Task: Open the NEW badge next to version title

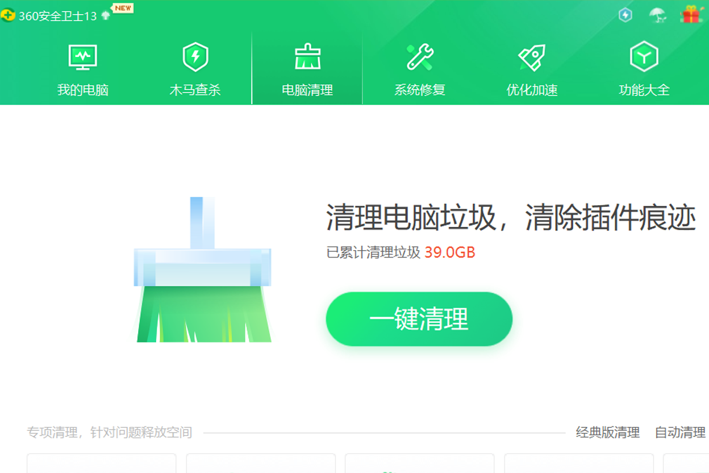Action: coord(123,8)
